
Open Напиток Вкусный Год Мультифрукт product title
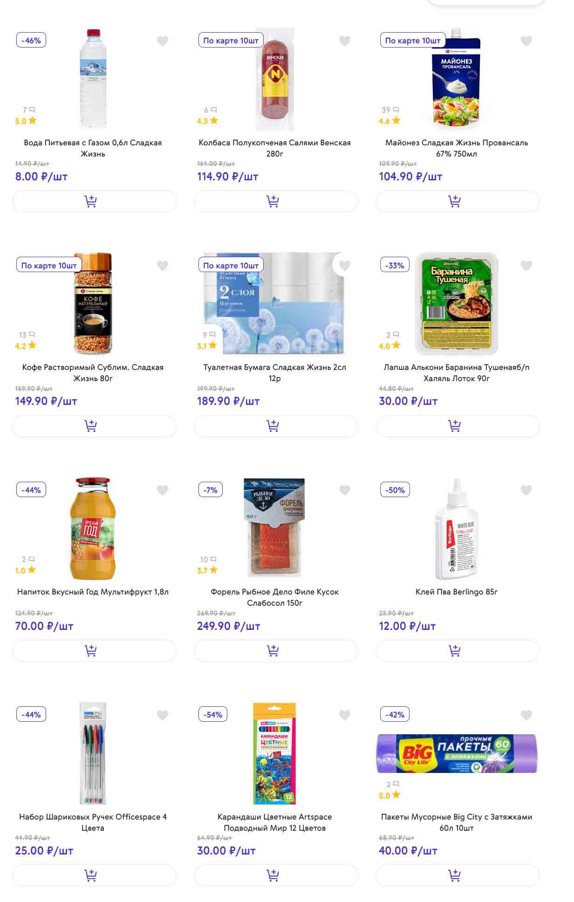pos(93,592)
